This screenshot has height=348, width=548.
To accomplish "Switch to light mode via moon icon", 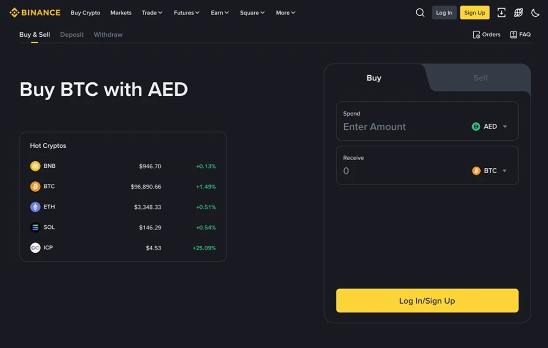I will click(535, 12).
